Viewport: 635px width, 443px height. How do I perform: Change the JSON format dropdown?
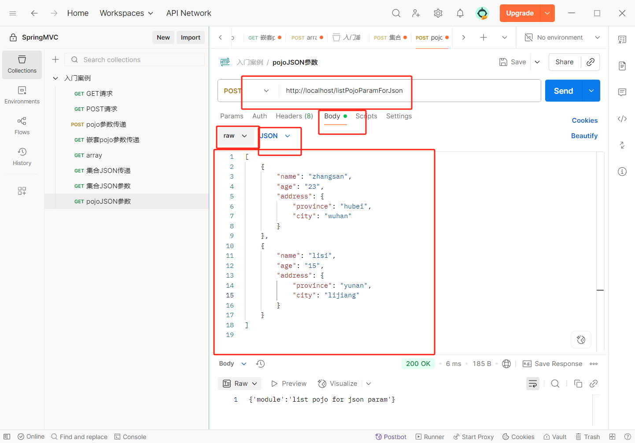[x=275, y=136]
